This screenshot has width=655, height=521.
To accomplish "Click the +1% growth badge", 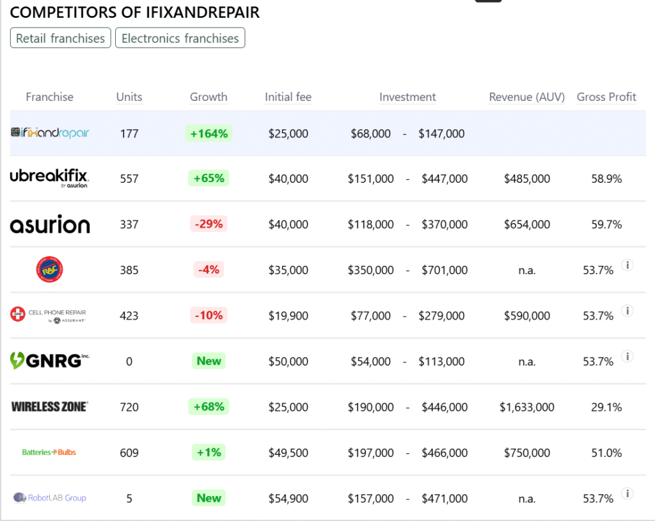I will tap(209, 452).
